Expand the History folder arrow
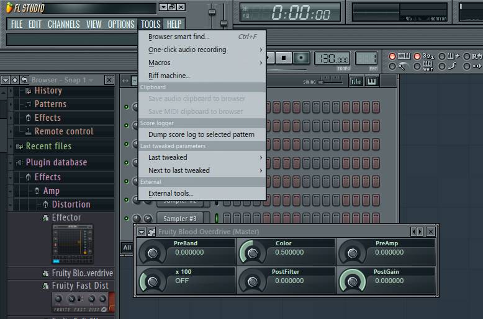 (x=11, y=90)
